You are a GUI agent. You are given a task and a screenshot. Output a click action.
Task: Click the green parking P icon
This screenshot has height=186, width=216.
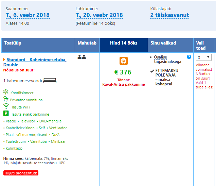6,114
